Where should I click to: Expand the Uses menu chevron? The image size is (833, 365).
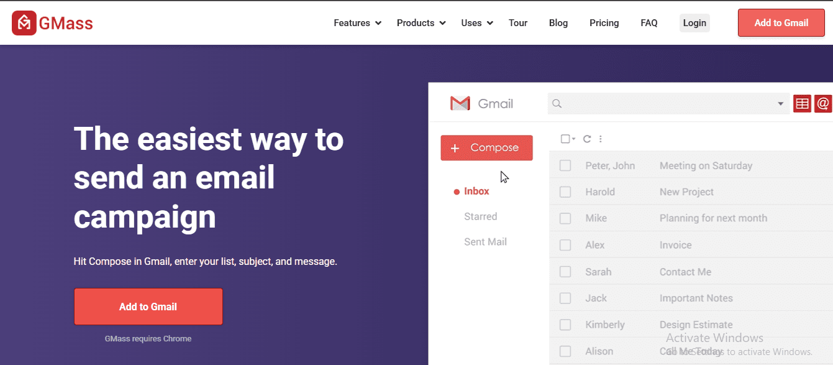tap(489, 23)
